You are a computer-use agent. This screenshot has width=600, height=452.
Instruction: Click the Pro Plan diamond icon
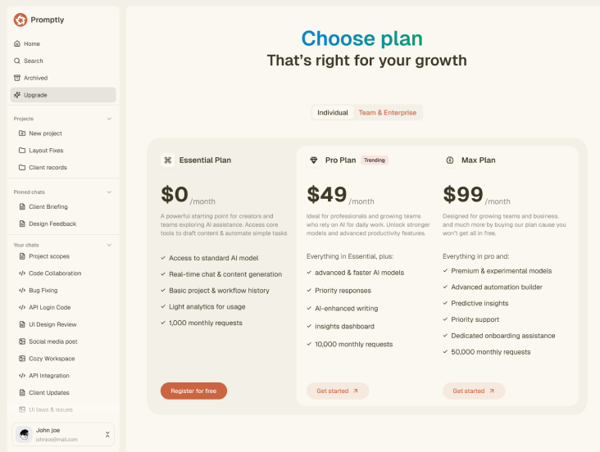tap(314, 160)
